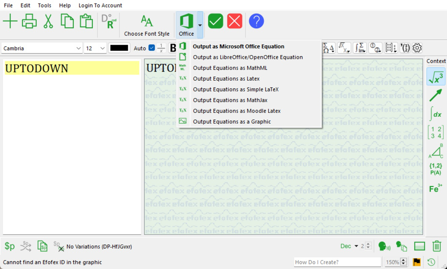Image resolution: width=447 pixels, height=269 pixels.
Task: Click the shuffle $p regenerate icon
Action: click(26, 246)
